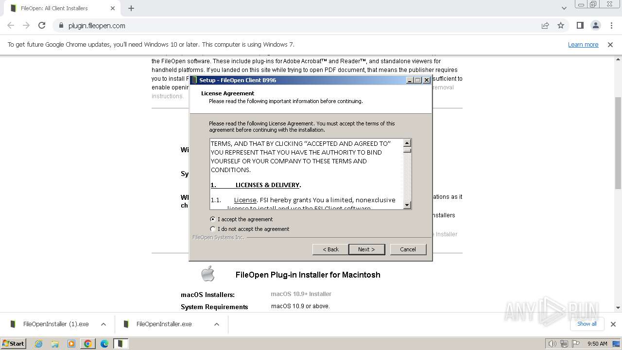Viewport: 622px width, 350px height.
Task: Open the tab search dropdown
Action: 564,8
